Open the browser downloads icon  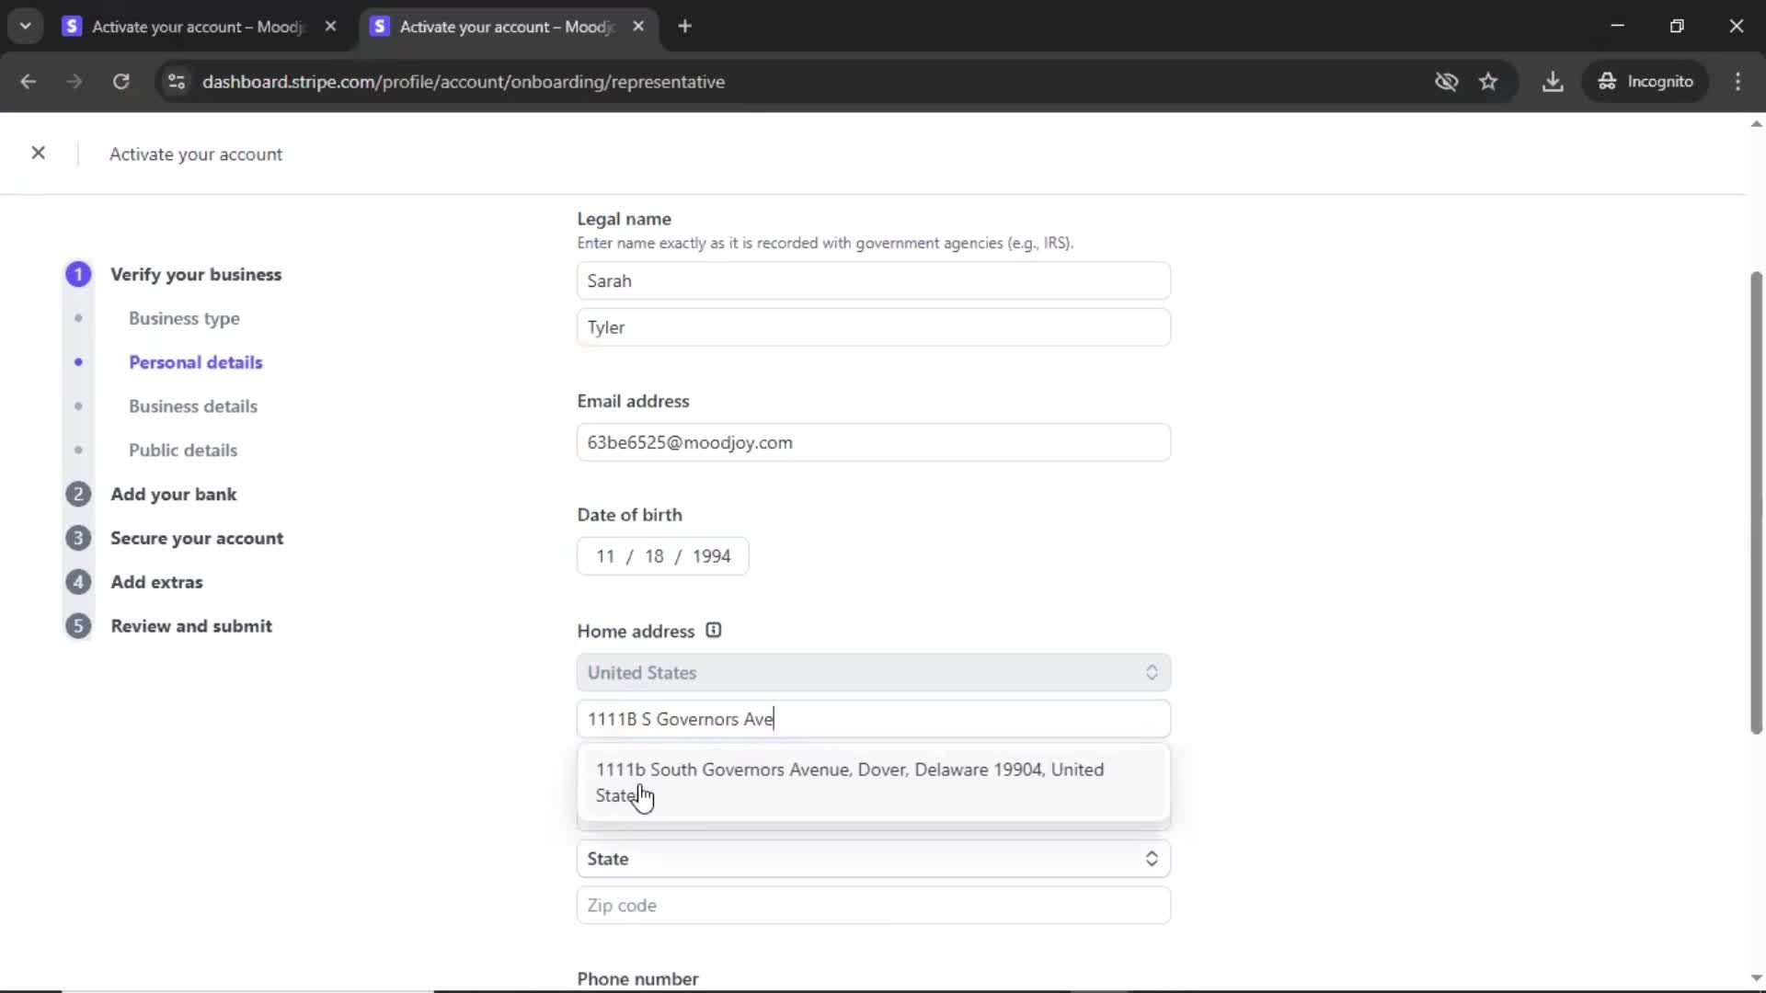point(1553,81)
